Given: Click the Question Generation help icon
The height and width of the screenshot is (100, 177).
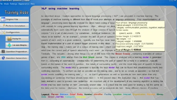Looking at the screenshot, I should point(3,58).
